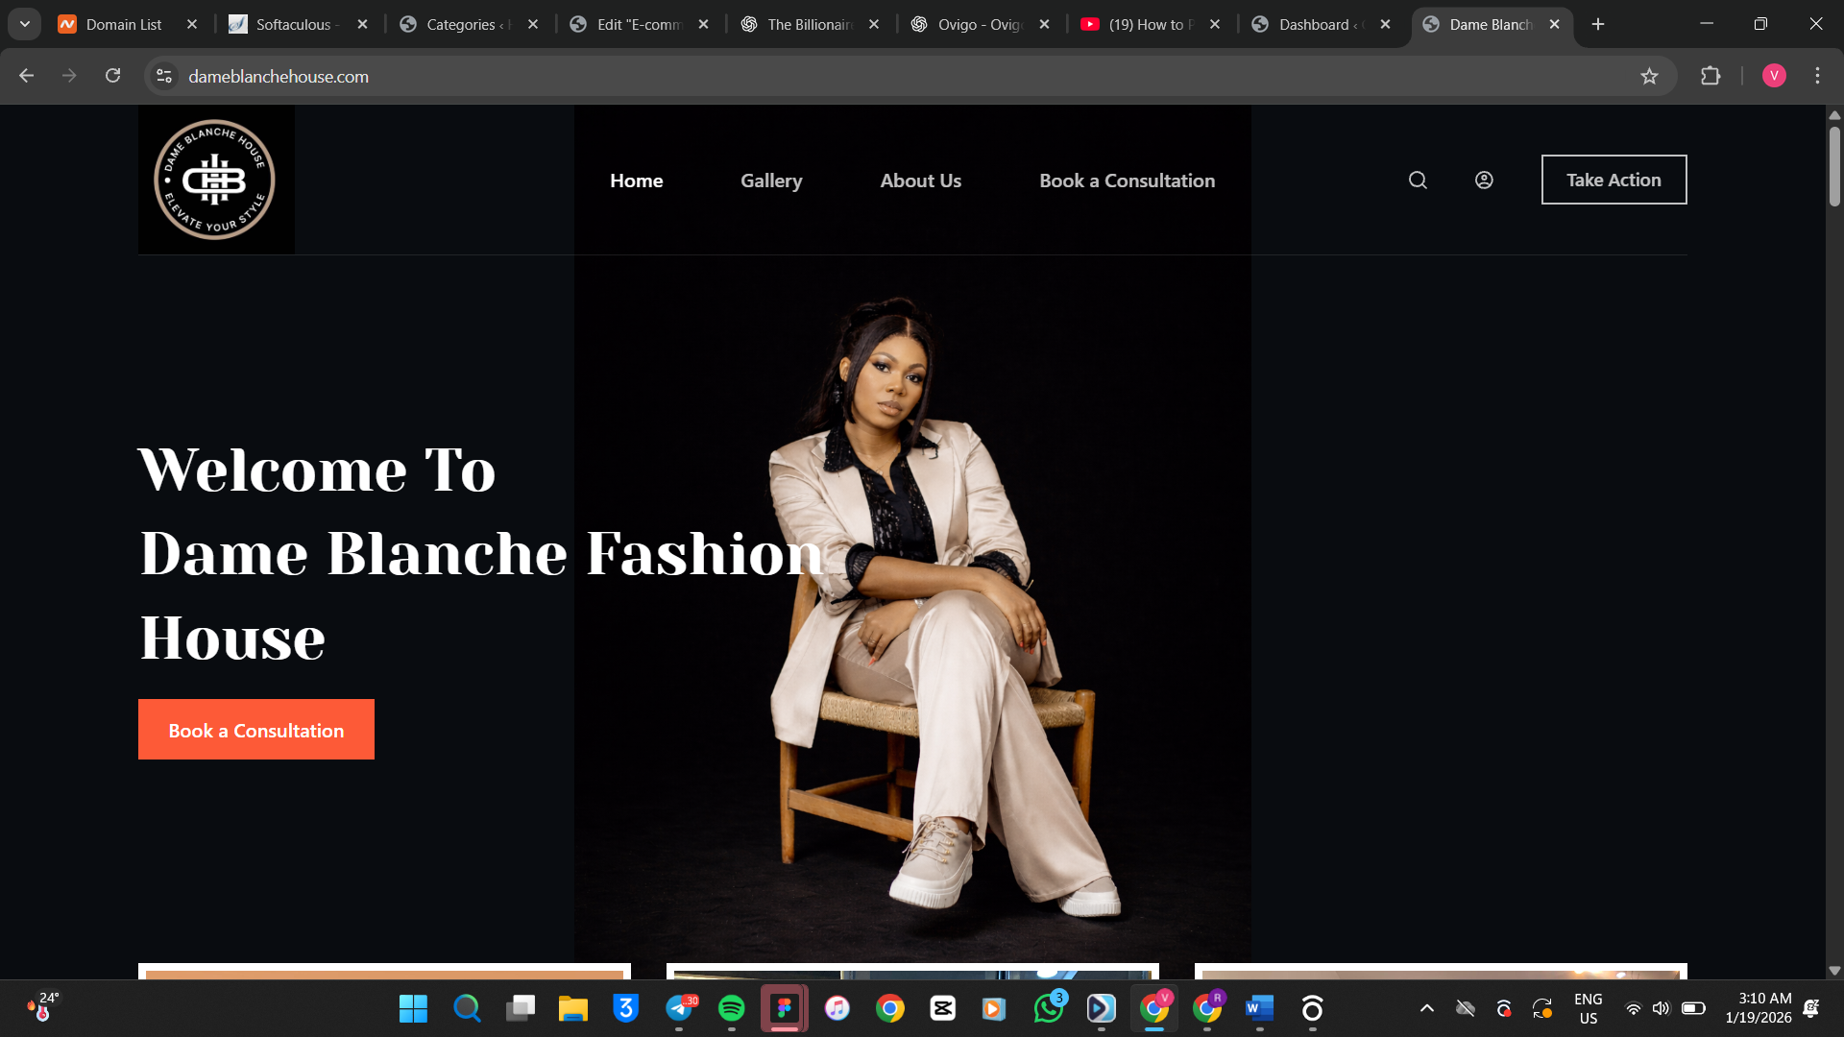Click the Chrome profile avatar V
This screenshot has width=1844, height=1037.
[x=1774, y=76]
